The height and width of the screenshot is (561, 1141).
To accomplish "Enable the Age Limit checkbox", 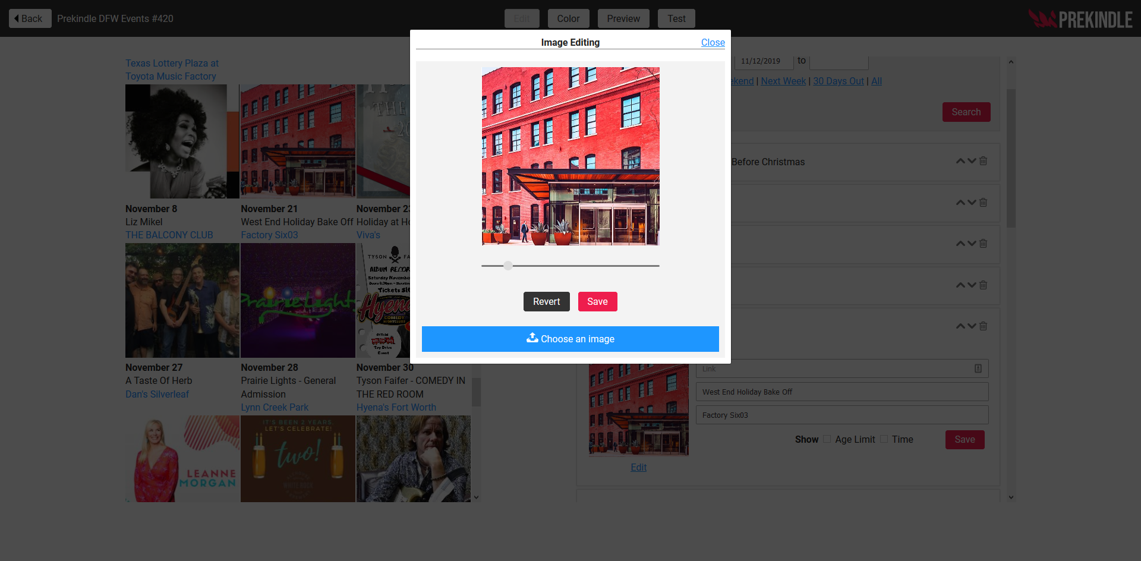I will [x=827, y=439].
